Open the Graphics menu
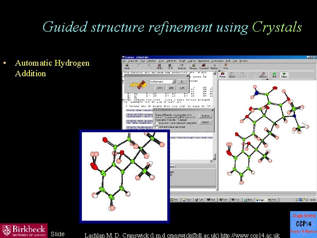 [192, 61]
